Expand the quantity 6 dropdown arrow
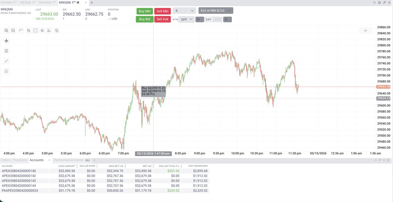 pos(192,10)
